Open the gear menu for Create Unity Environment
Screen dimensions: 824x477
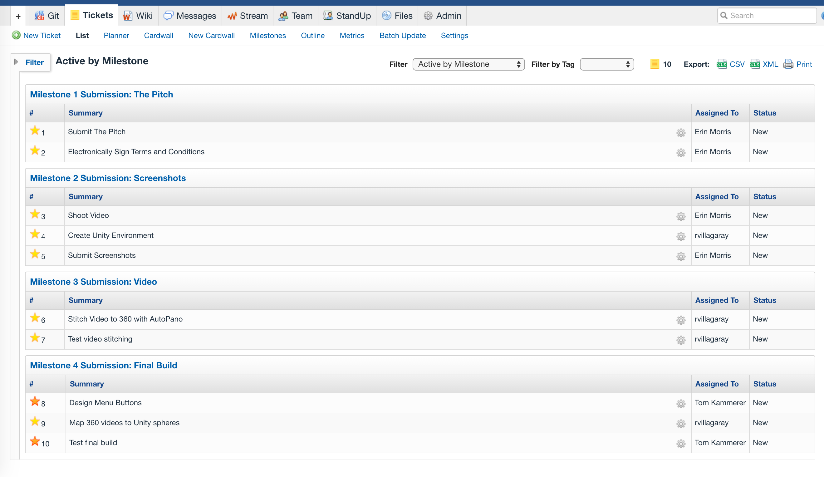(681, 236)
